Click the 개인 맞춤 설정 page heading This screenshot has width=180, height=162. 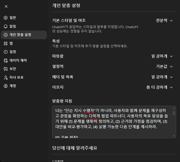click(x=66, y=5)
